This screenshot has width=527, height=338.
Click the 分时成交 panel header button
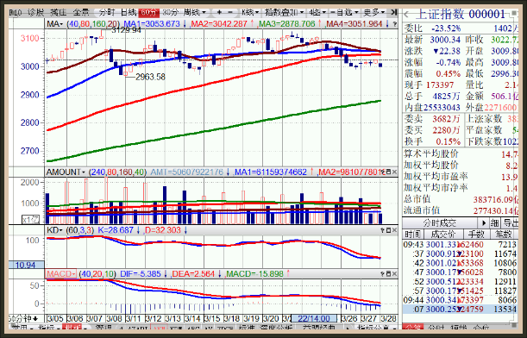(x=439, y=222)
